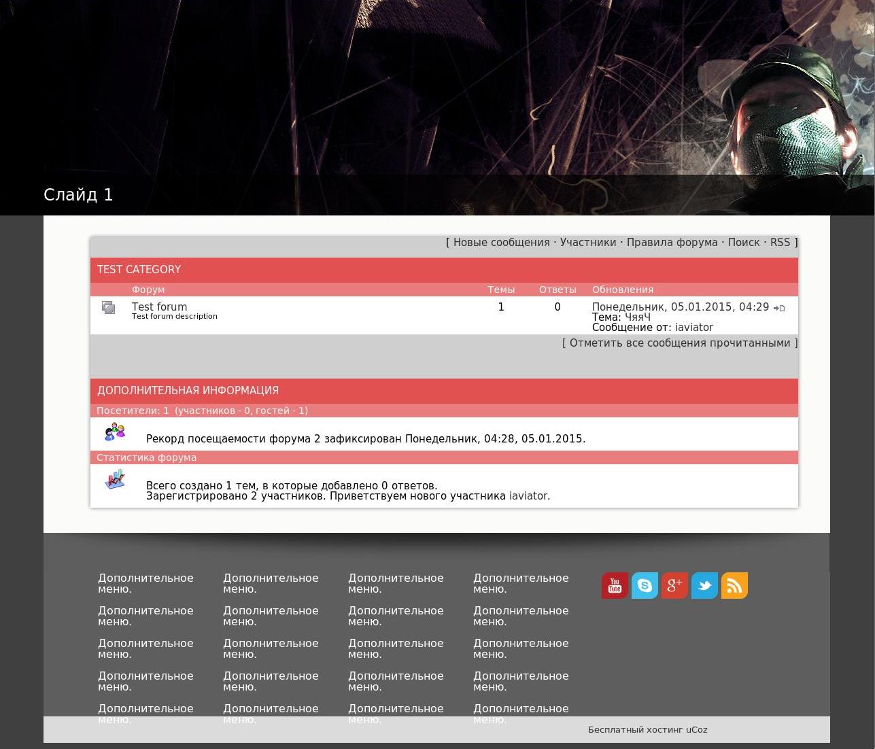The image size is (875, 749).
Task: Click the Skype icon in footer
Action: coord(645,585)
